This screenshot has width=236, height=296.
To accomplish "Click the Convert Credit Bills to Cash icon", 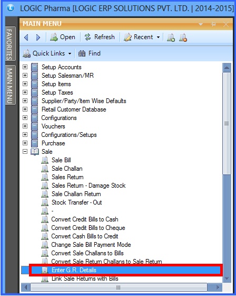I will pyautogui.click(x=45, y=219).
